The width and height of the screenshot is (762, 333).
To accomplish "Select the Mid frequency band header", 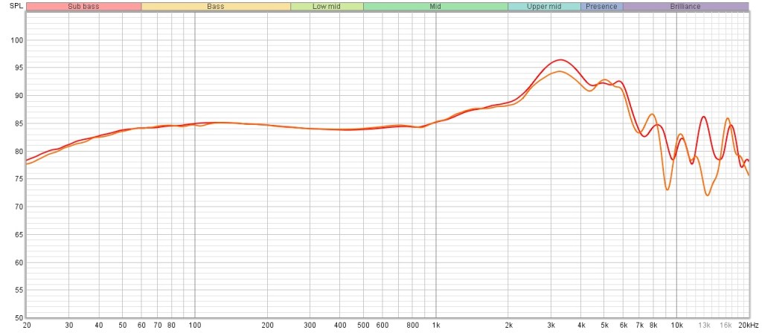I will coord(435,7).
